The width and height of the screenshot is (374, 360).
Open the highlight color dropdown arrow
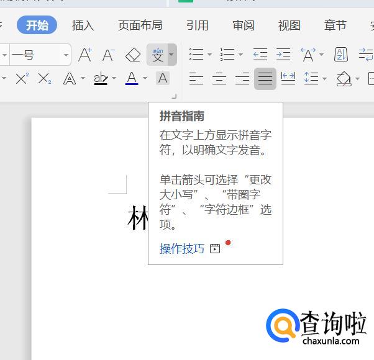(114, 78)
